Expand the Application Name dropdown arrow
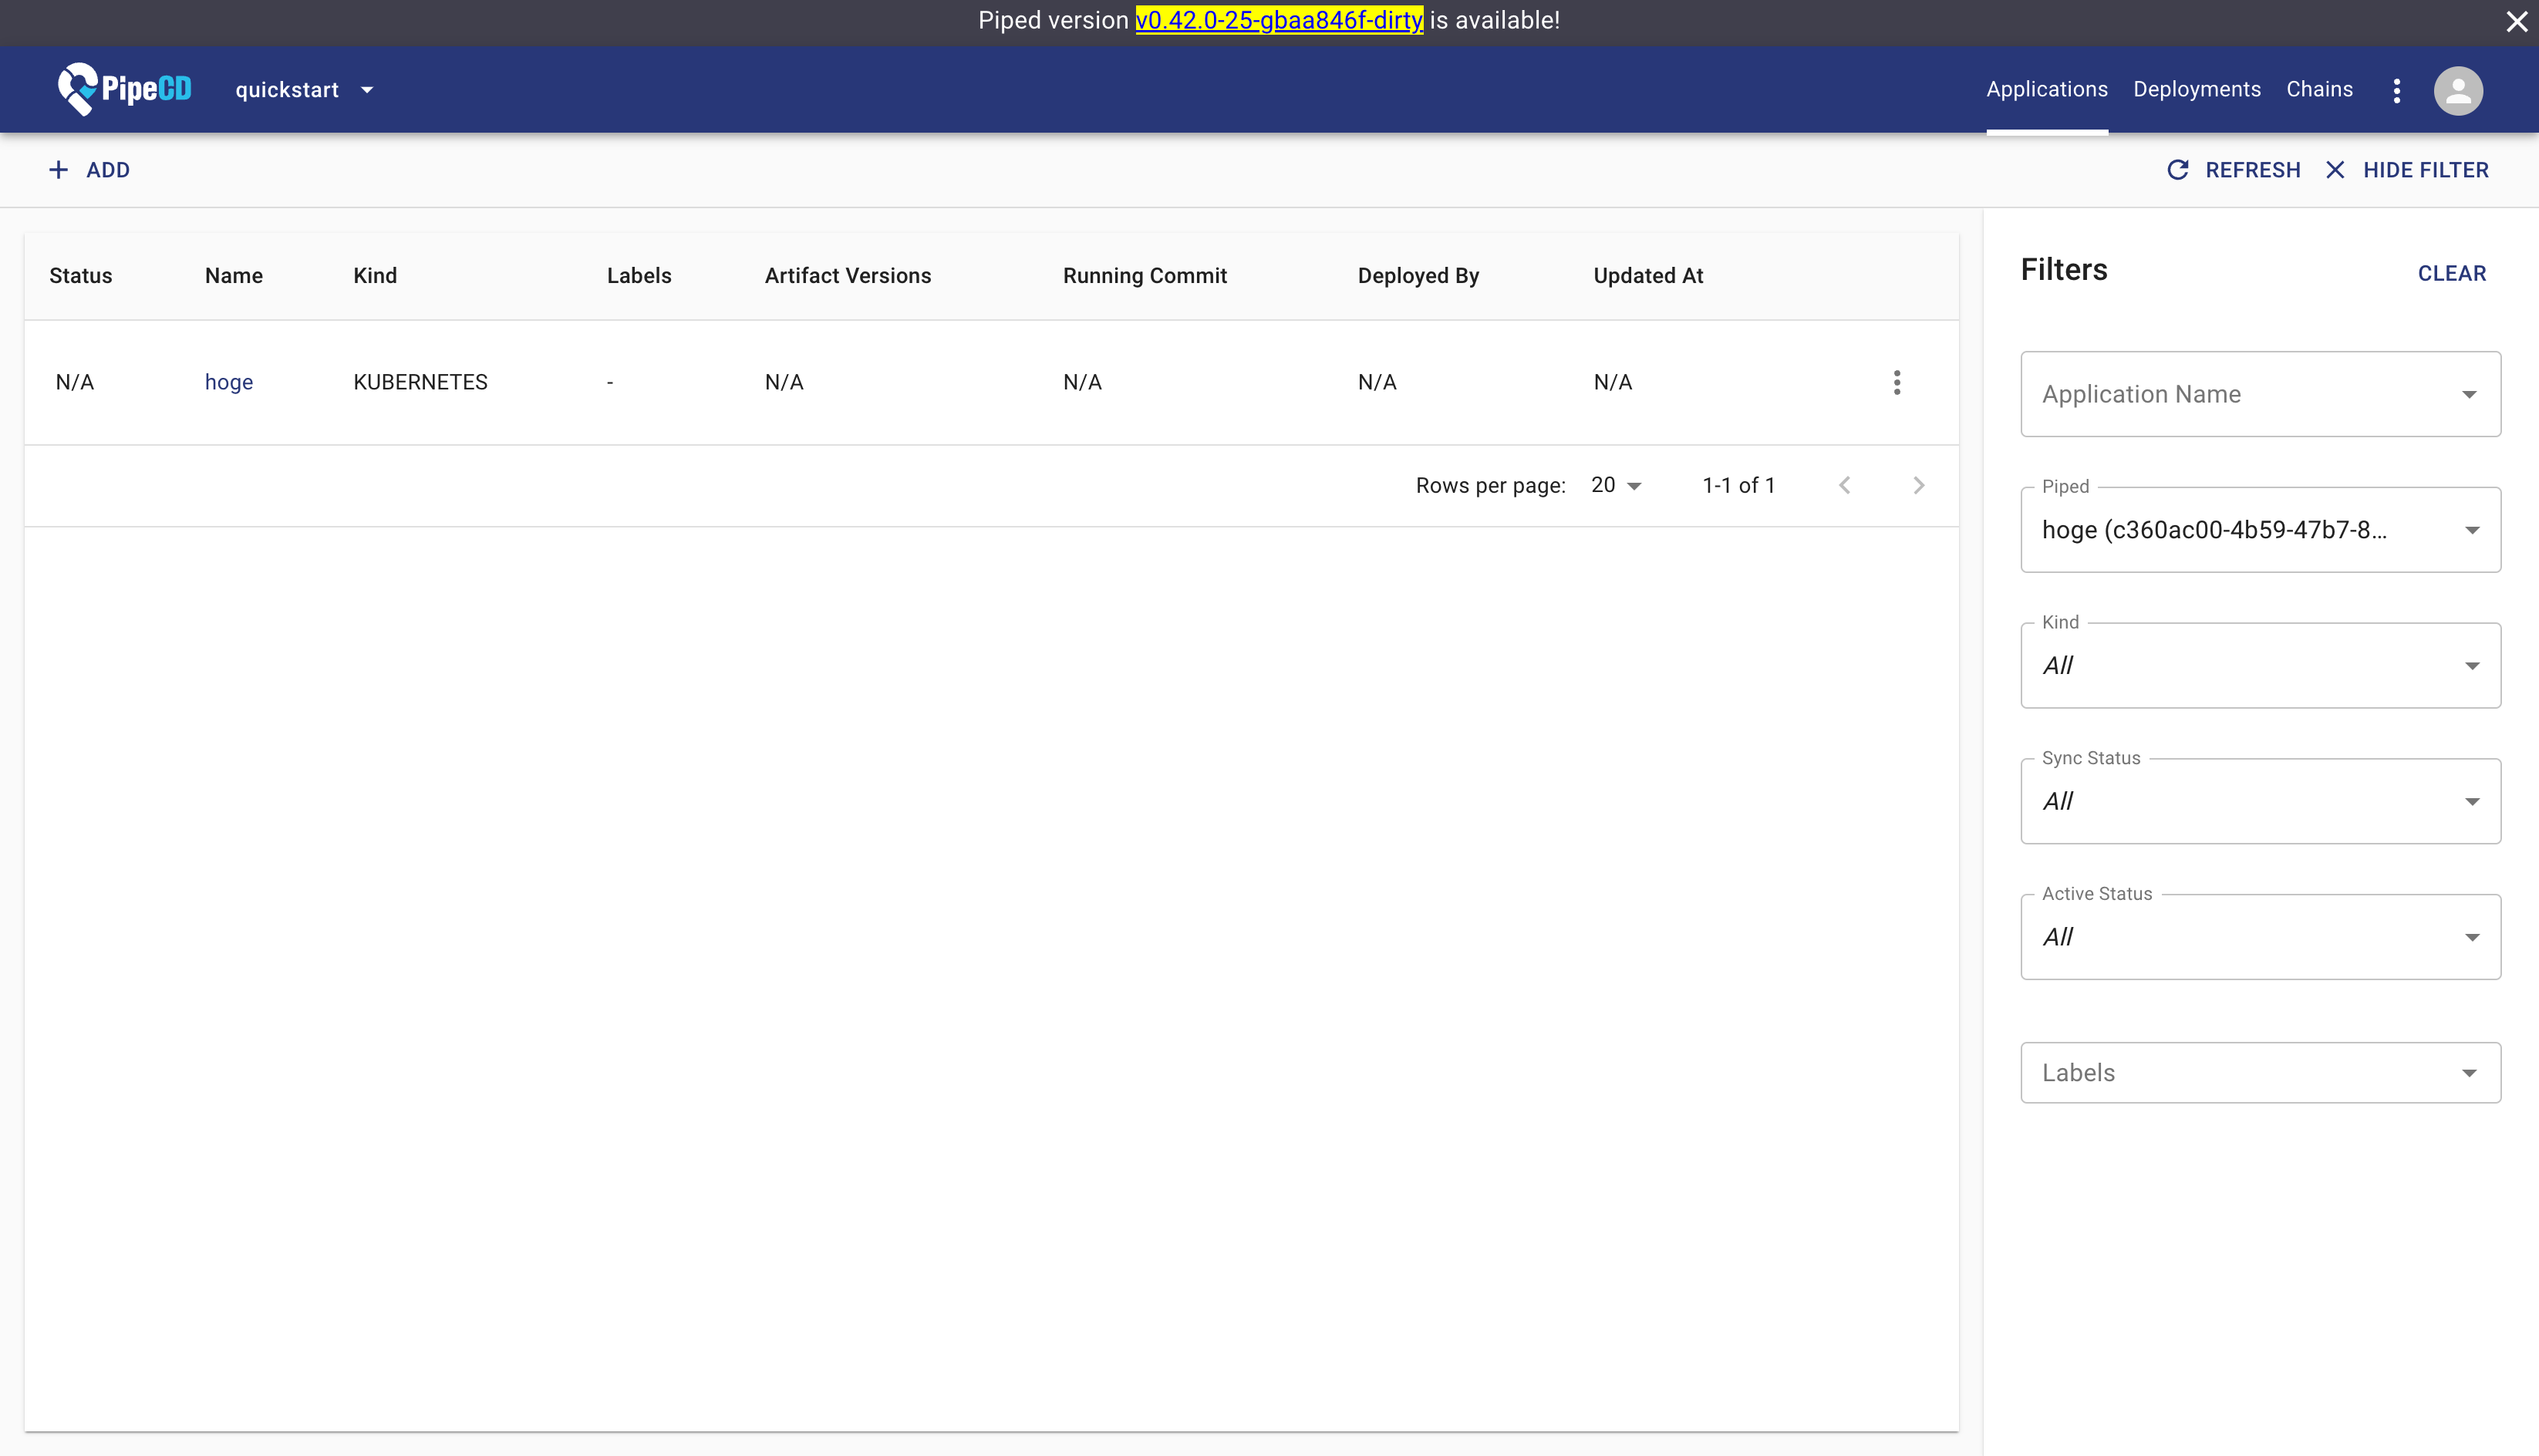Screen dimensions: 2539x1456 (x=2469, y=395)
